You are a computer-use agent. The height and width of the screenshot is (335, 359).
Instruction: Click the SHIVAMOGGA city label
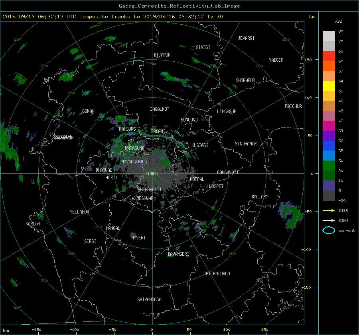[x=149, y=300]
